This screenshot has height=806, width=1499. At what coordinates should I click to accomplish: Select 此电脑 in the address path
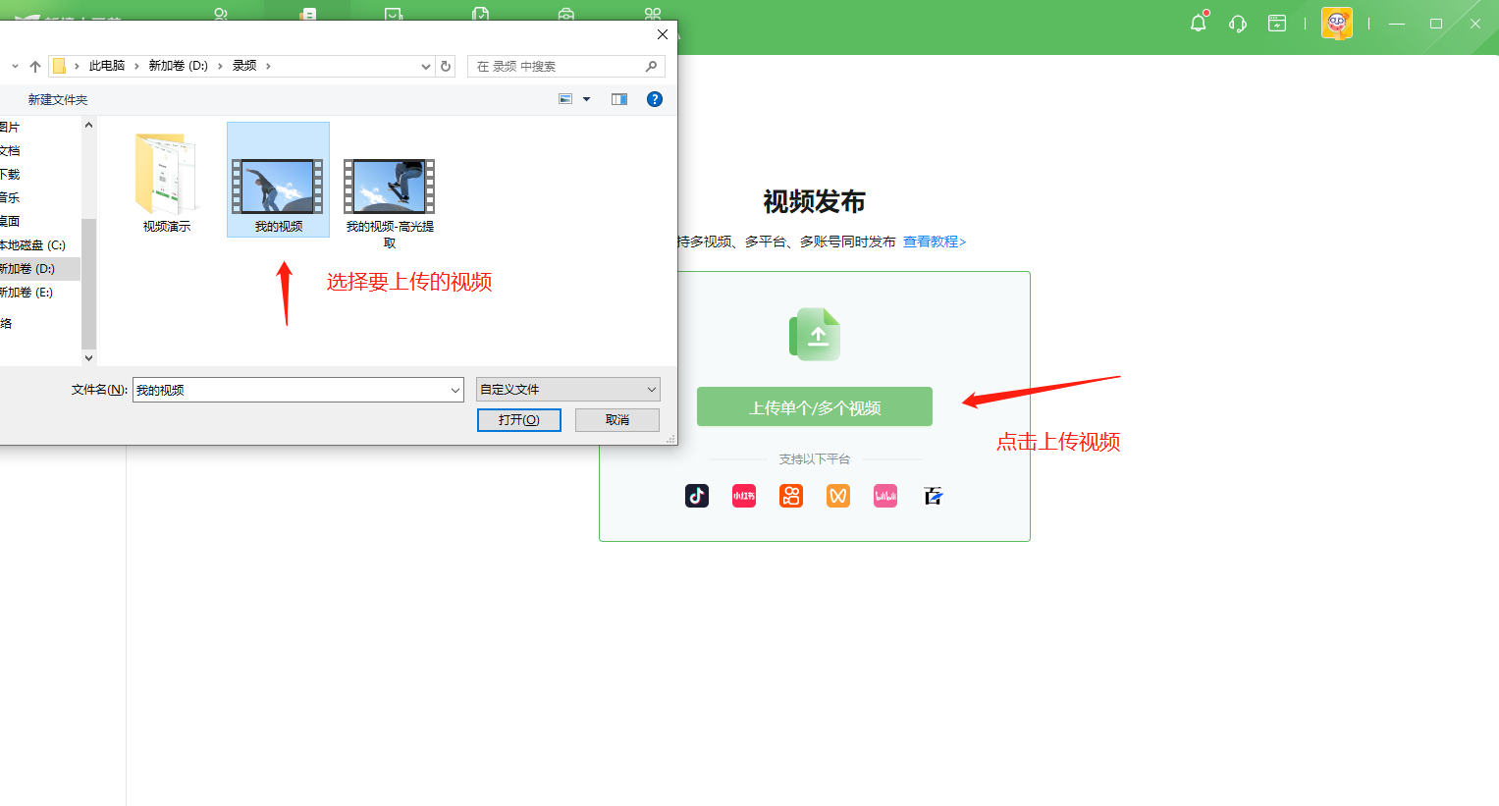[x=107, y=66]
